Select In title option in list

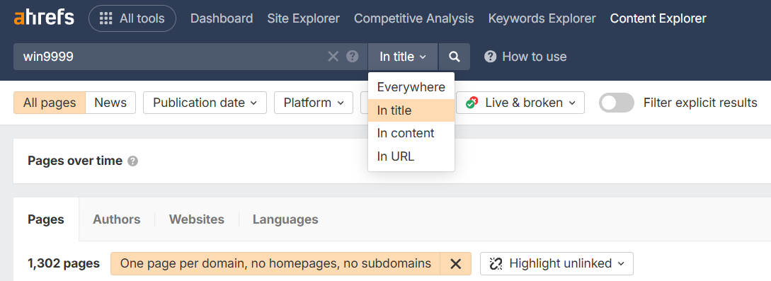411,110
